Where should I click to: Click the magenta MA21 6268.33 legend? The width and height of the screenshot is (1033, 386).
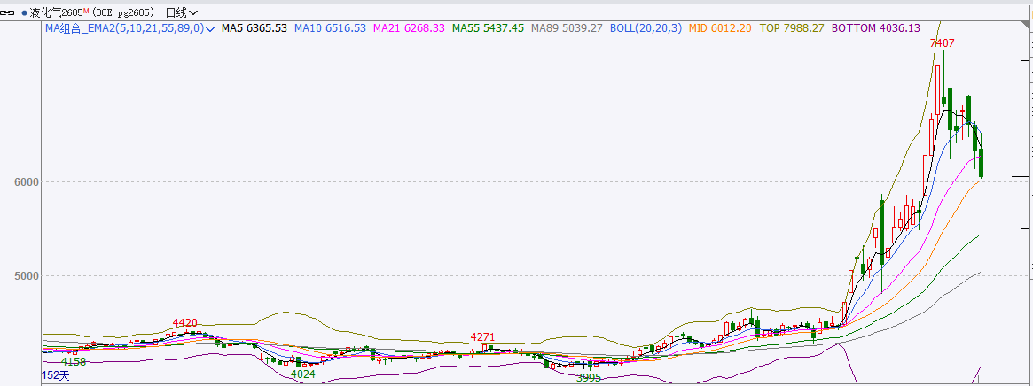click(x=409, y=28)
